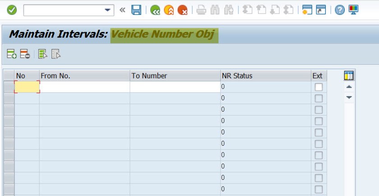Click the To Number column header
379x196 pixels.
click(175, 76)
